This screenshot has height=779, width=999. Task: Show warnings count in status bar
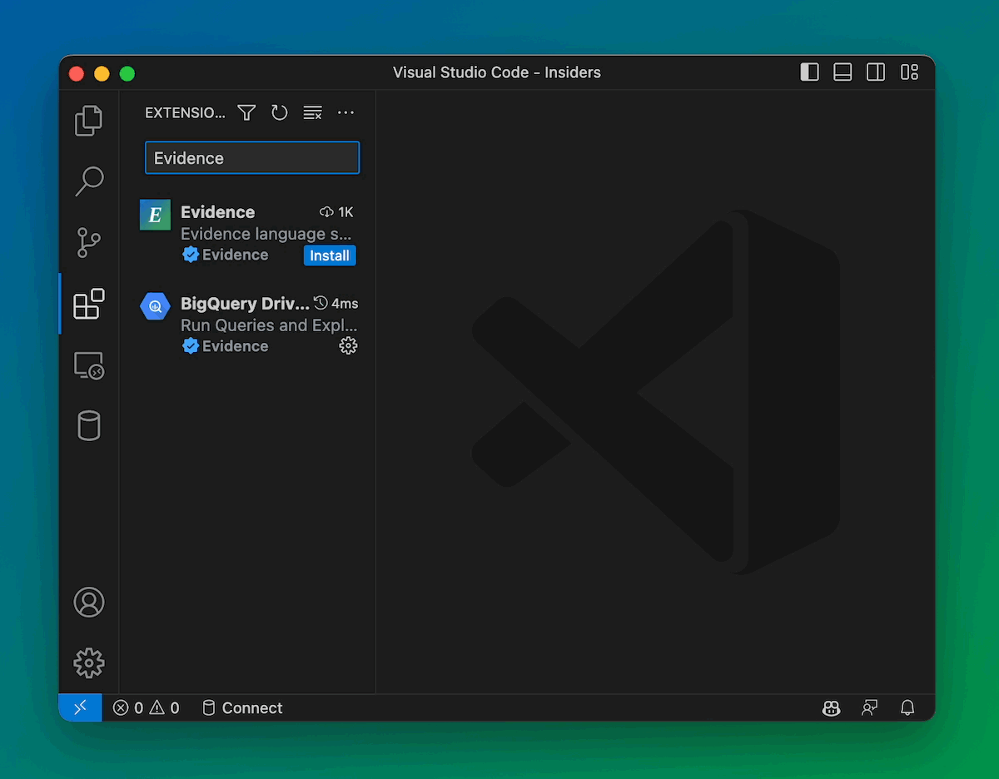pyautogui.click(x=164, y=708)
